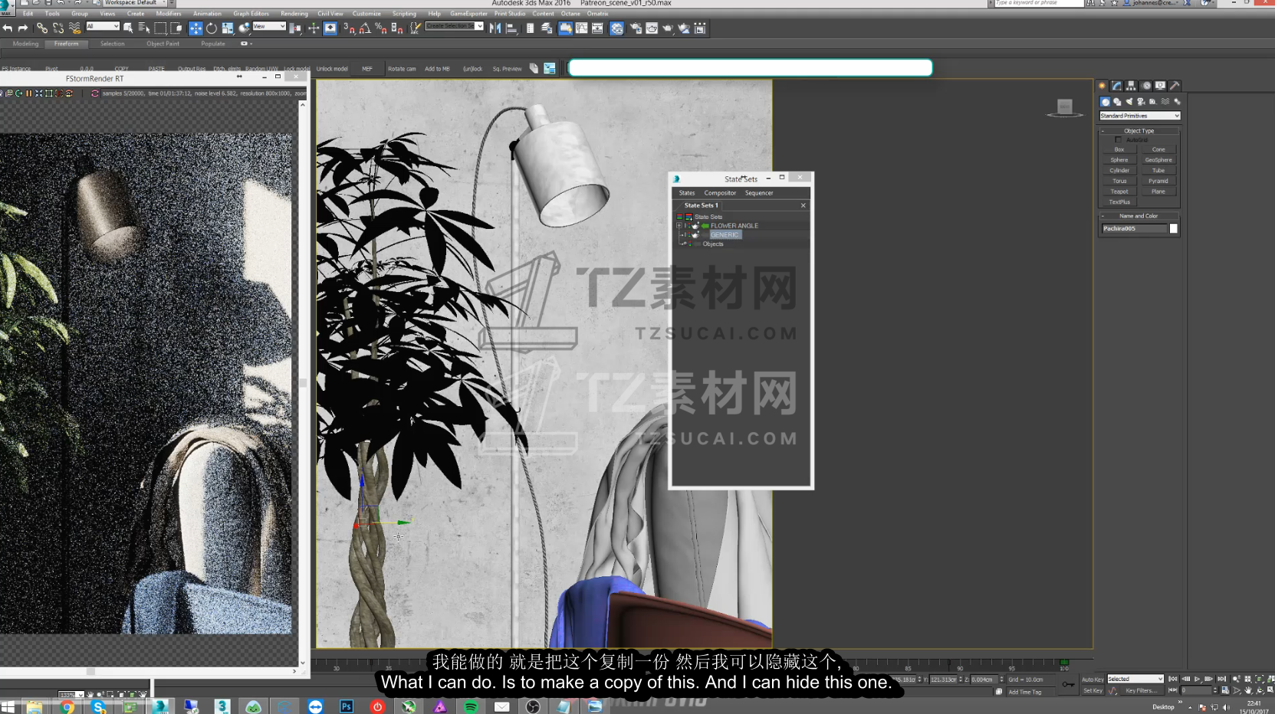Viewport: 1275px width, 714px height.
Task: Open the States menu in State Sets
Action: [687, 193]
